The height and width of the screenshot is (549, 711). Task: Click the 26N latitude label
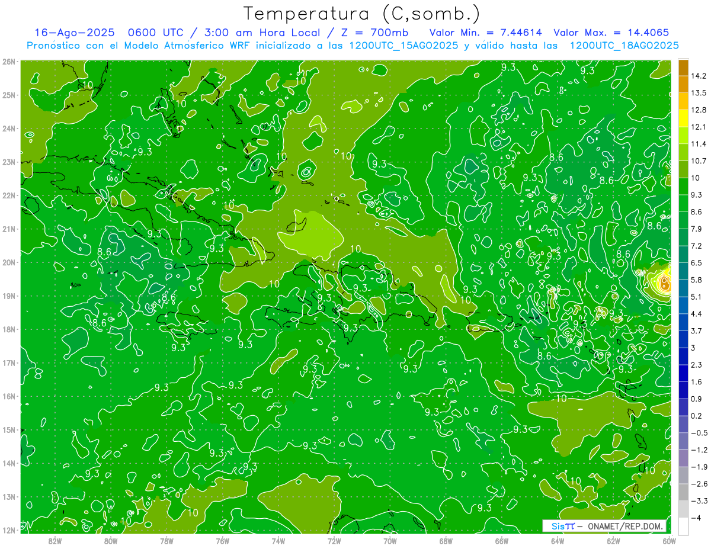tap(9, 62)
